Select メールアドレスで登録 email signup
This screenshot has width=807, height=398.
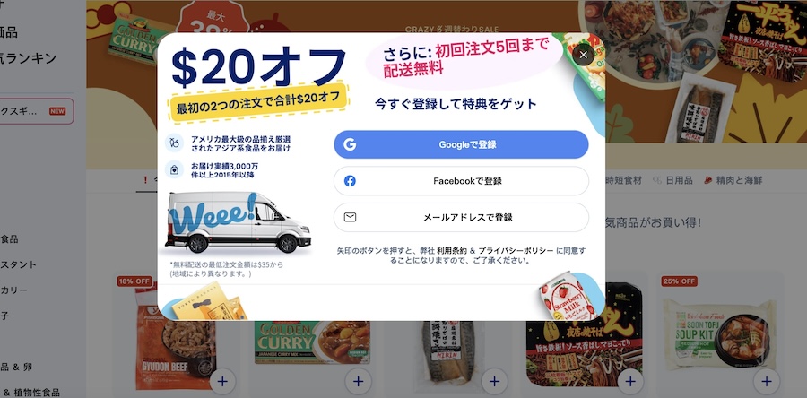click(461, 217)
